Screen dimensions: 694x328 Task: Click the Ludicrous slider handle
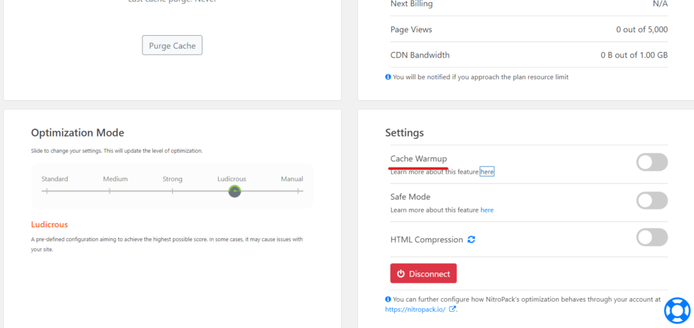tap(234, 191)
